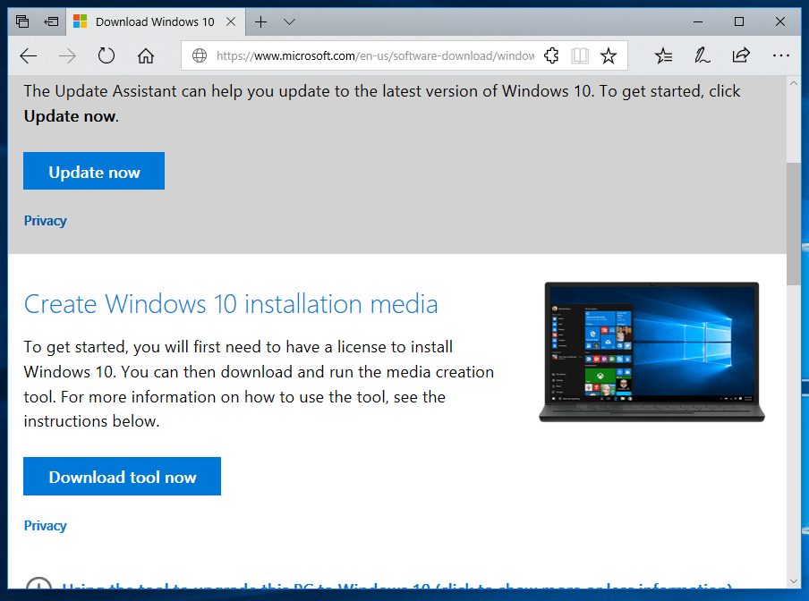The image size is (809, 601).
Task: Click the Download tool now button
Action: 123,477
